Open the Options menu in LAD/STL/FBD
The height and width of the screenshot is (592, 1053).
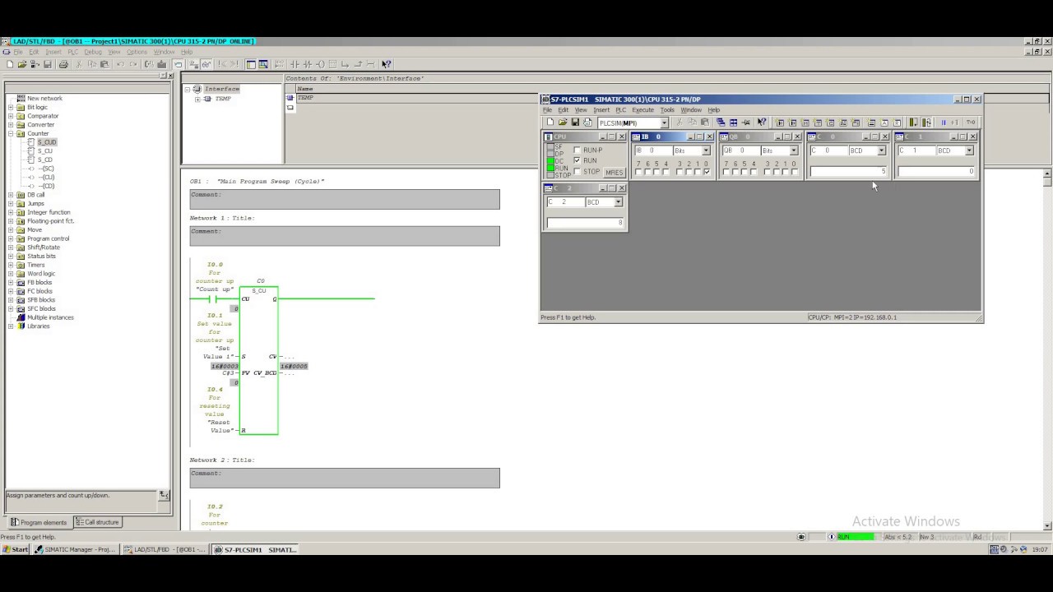(137, 52)
